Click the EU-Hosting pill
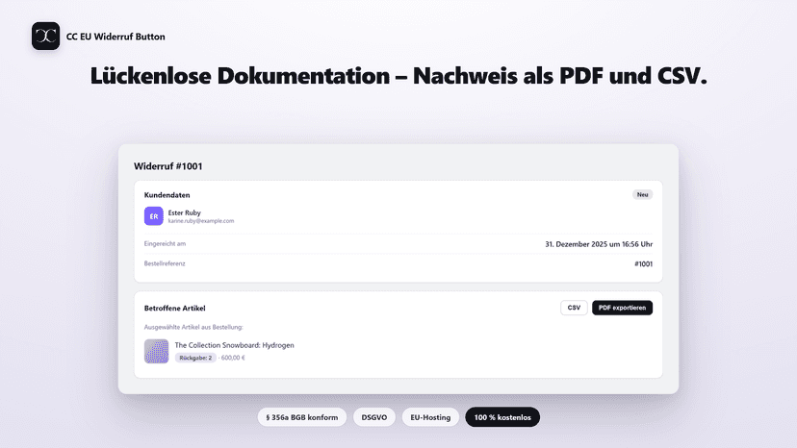 (x=430, y=417)
